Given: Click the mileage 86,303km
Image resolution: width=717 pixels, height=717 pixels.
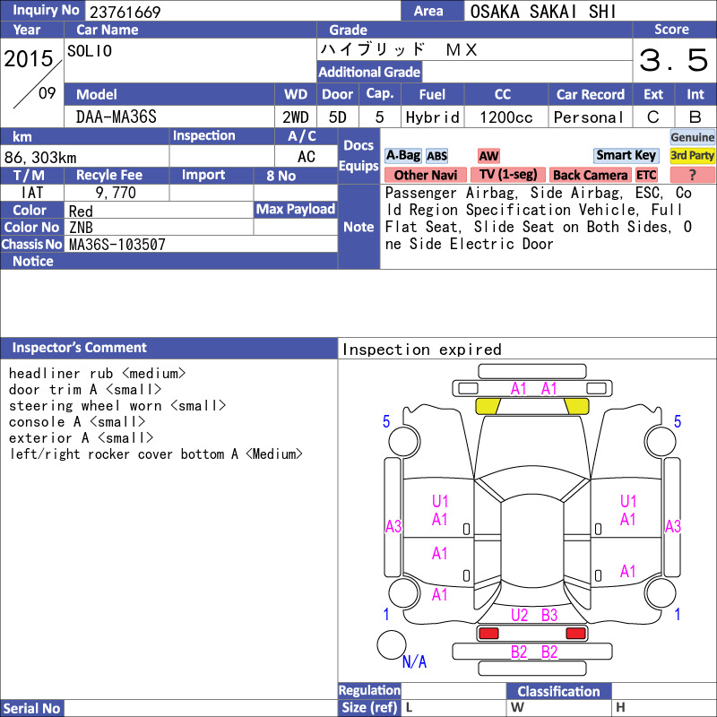Looking at the screenshot, I should point(40,158).
